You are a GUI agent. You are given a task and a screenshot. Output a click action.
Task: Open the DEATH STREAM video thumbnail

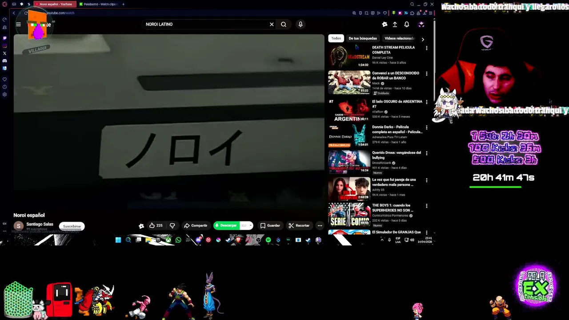(x=349, y=56)
